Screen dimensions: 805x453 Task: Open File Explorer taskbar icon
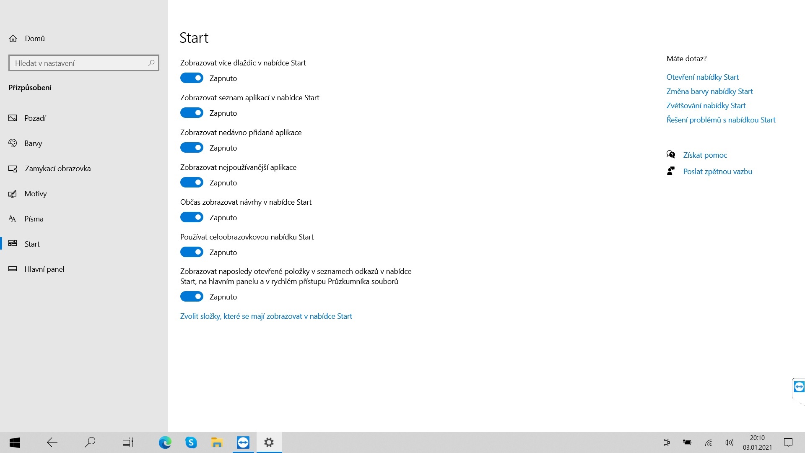point(217,442)
